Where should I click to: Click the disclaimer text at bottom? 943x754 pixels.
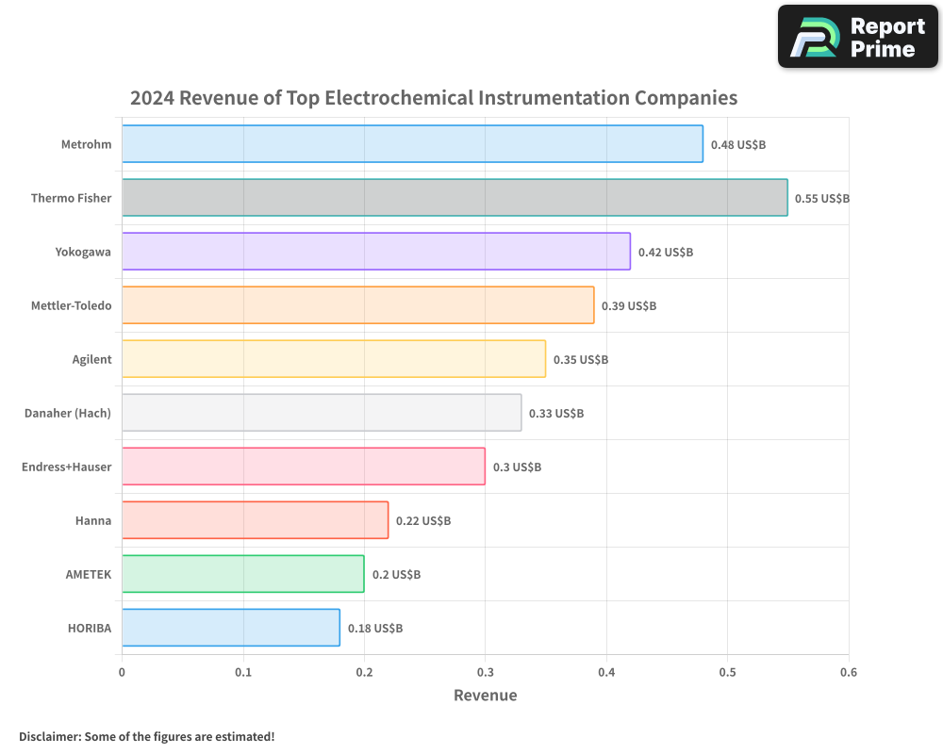(x=146, y=737)
